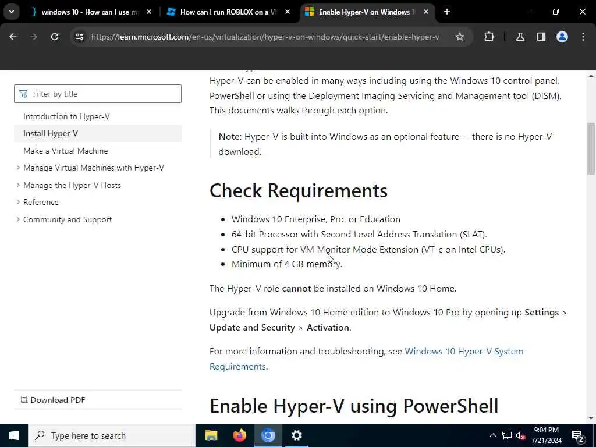Viewport: 596px width, 447px height.
Task: Click 'Minimum of 4 GB memory' bullet text
Action: [287, 264]
